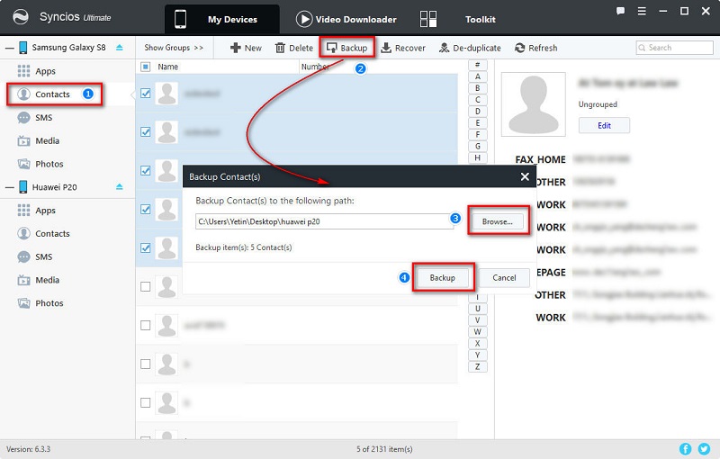Click Browse... to choose backup folder

498,221
